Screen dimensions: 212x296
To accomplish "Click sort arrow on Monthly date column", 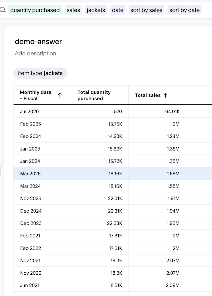I will 60,95.
